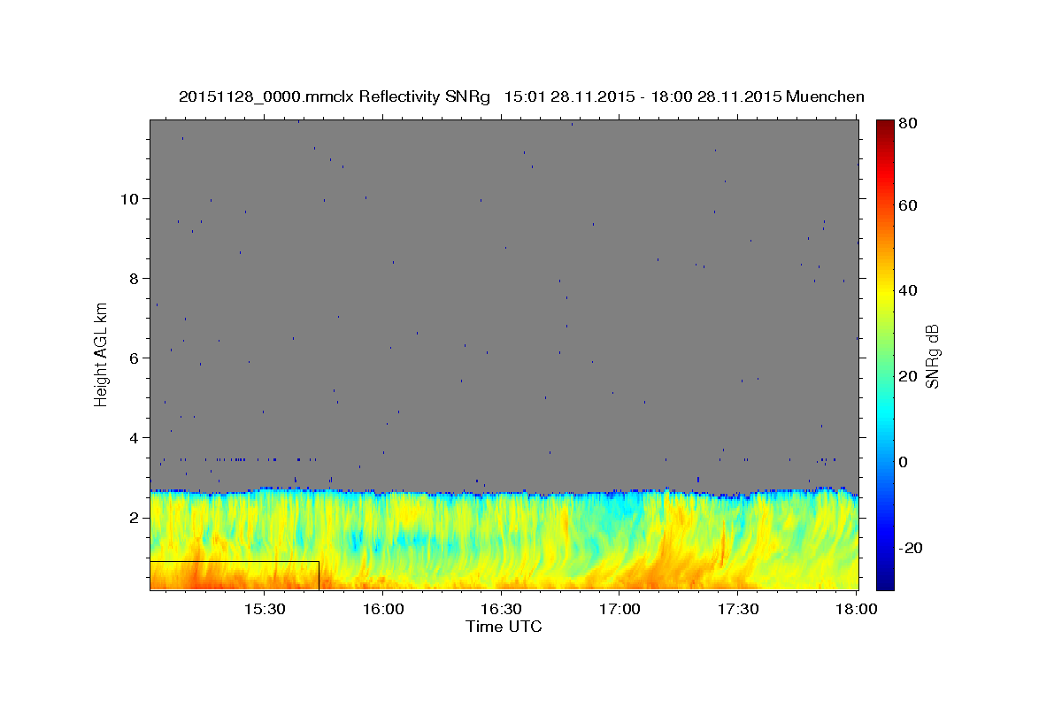
Task: Click the colorbar value 40
Action: point(909,290)
